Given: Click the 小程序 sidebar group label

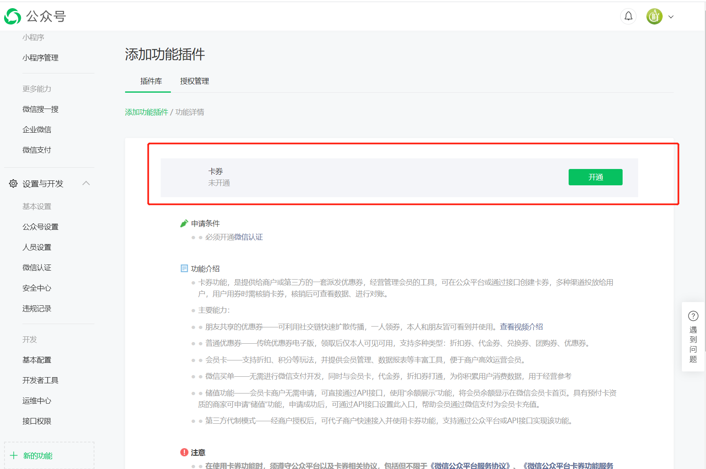Looking at the screenshot, I should (33, 38).
